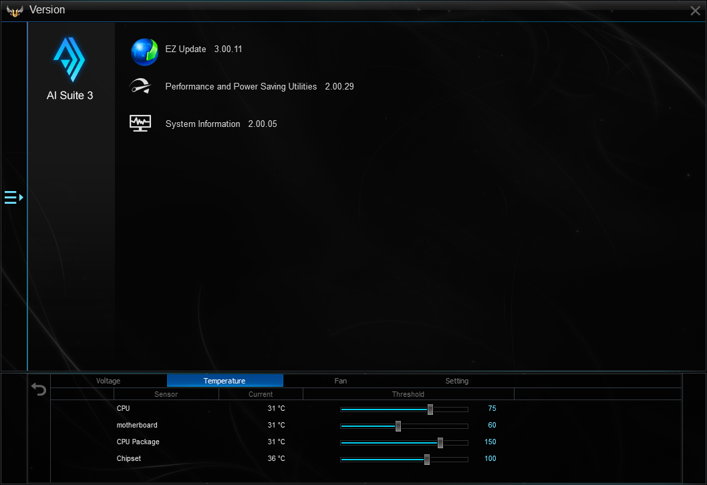Click the CPU threshold value 75
This screenshot has height=485, width=707.
point(492,408)
